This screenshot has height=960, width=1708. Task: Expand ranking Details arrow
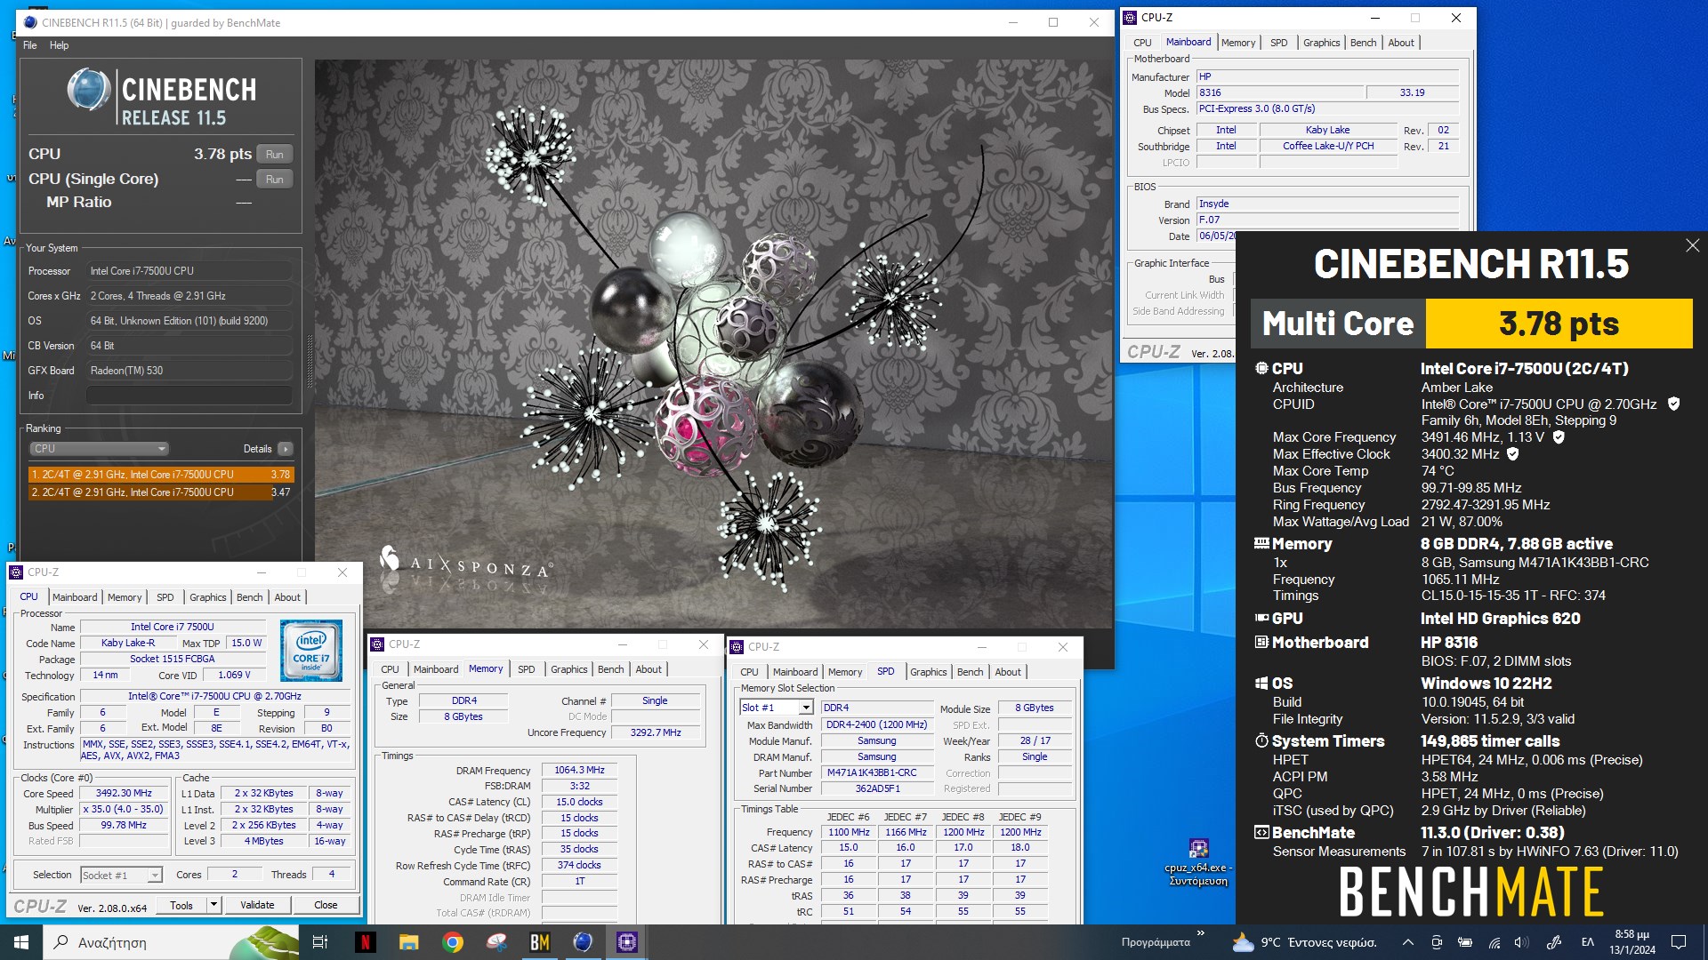click(286, 449)
